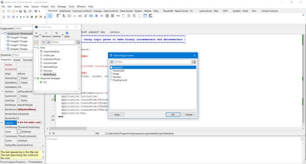Select LogicGates8.lpr in Project Inspector
The width and height of the screenshot is (306, 164).
click(x=51, y=52)
